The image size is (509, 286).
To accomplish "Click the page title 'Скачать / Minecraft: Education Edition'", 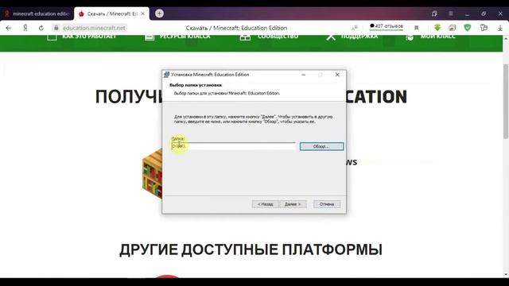I will tap(236, 28).
